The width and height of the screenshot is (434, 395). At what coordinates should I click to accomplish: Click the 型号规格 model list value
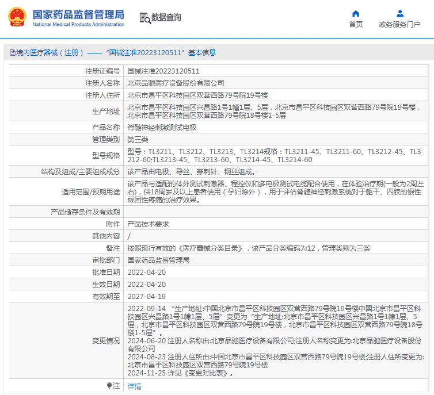coord(274,156)
